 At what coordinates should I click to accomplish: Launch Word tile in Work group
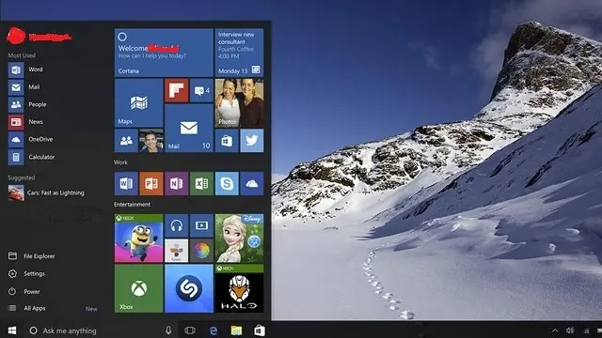pyautogui.click(x=126, y=184)
